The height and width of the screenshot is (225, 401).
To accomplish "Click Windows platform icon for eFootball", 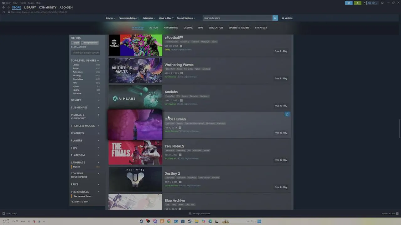I will pos(181,46).
